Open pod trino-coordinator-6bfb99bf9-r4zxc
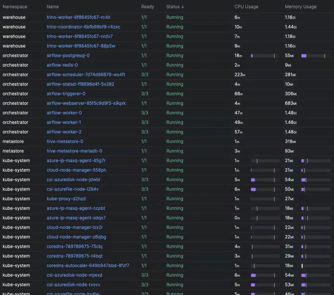The height and width of the screenshot is (295, 334). pyautogui.click(x=83, y=27)
